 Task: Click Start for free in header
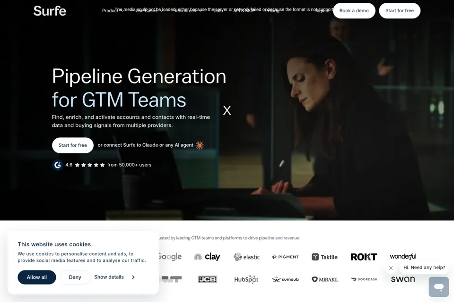400,11
